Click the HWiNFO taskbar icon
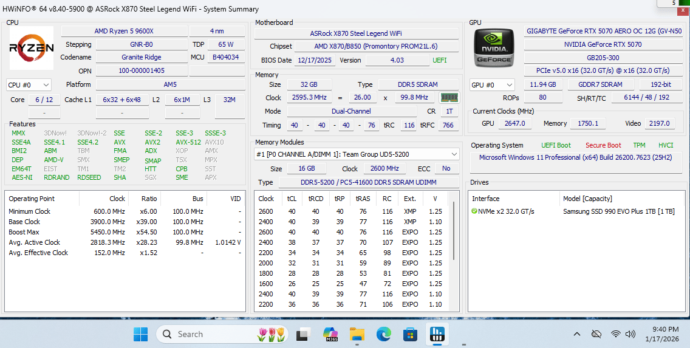The width and height of the screenshot is (690, 348). point(437,335)
